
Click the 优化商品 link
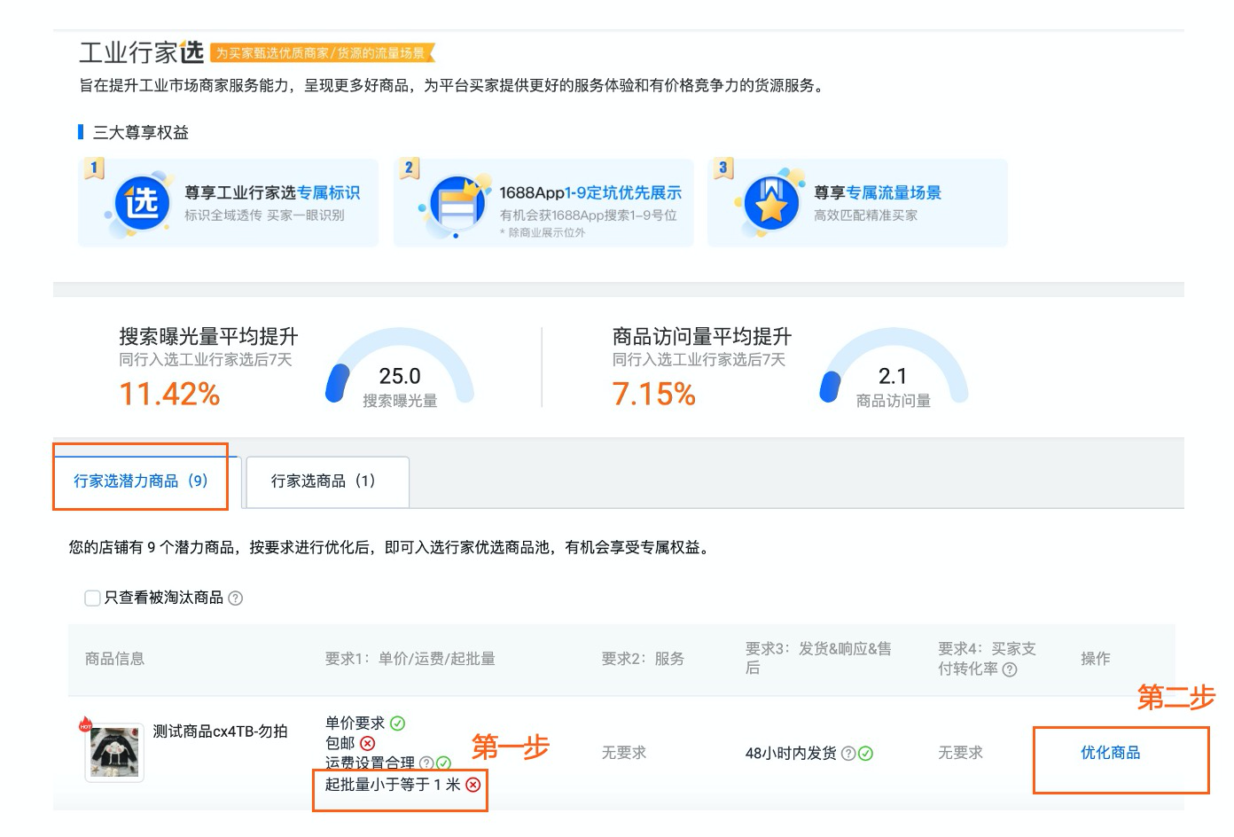point(1108,753)
